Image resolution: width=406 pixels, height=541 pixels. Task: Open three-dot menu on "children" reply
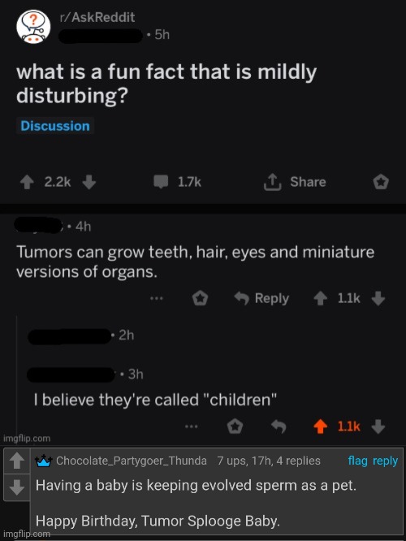(x=191, y=426)
